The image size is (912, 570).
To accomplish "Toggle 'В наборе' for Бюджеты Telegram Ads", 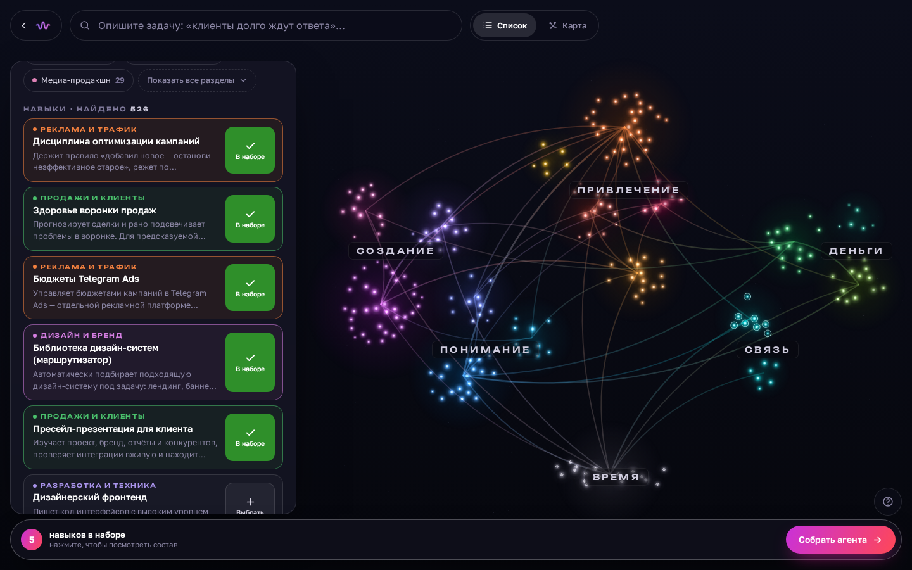I will point(250,288).
